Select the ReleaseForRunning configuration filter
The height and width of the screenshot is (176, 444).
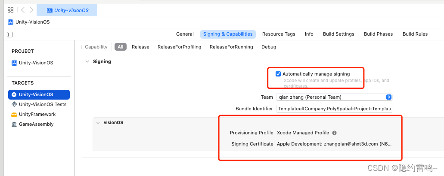(231, 47)
